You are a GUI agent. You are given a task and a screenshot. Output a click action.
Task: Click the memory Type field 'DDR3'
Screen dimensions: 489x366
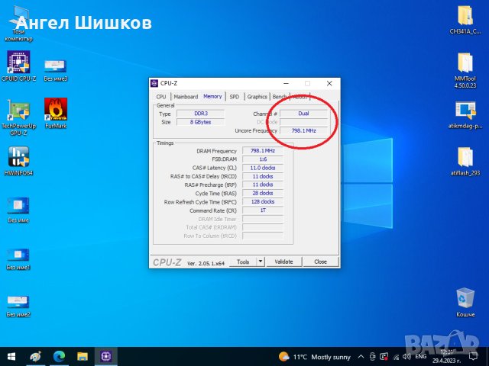(x=200, y=114)
